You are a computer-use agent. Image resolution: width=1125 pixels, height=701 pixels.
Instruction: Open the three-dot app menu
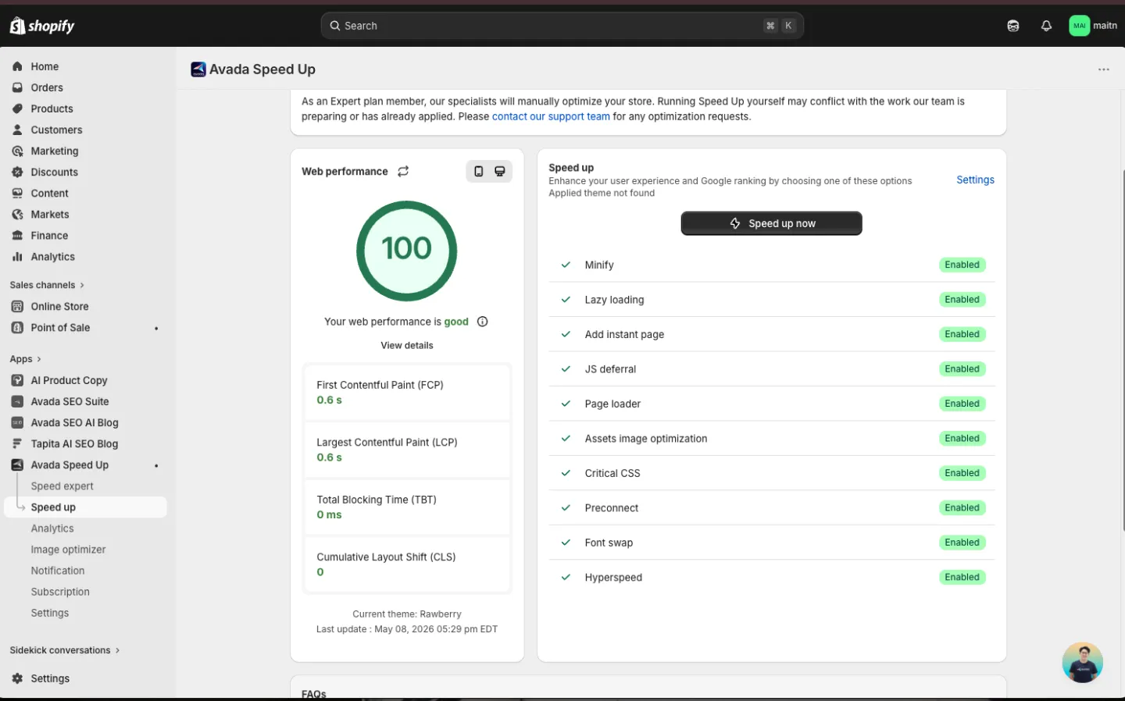click(1103, 69)
